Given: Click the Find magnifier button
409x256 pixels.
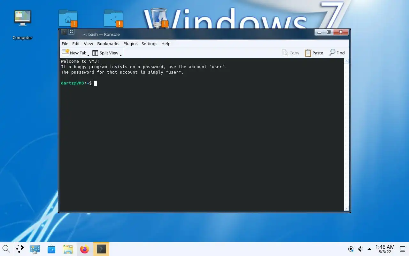Looking at the screenshot, I should [337, 53].
